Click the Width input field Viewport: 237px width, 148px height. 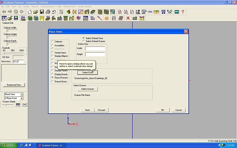click(x=95, y=48)
